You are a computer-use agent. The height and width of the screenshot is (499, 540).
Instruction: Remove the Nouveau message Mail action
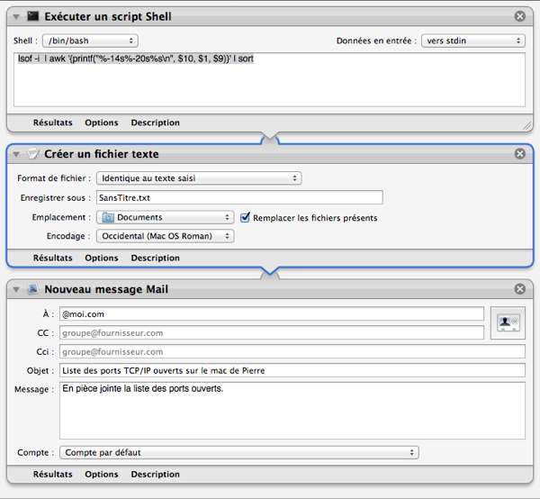point(520,289)
